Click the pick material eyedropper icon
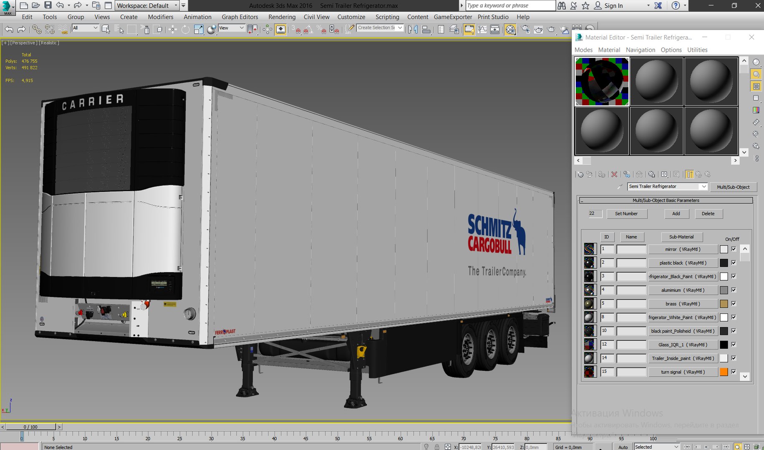The image size is (764, 450). point(620,187)
